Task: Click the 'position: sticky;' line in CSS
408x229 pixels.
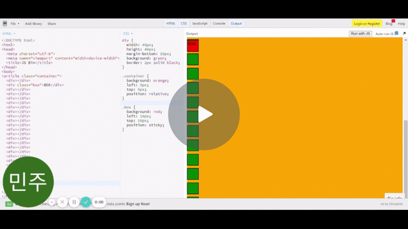Action: pyautogui.click(x=145, y=125)
